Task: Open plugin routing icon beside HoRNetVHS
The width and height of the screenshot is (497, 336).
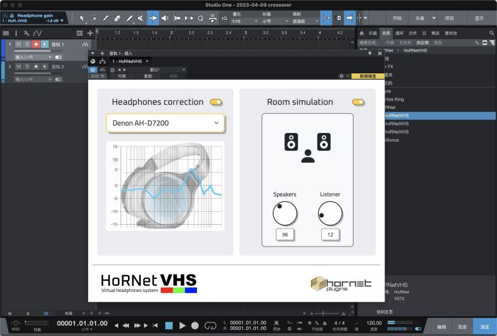Action: (103, 61)
